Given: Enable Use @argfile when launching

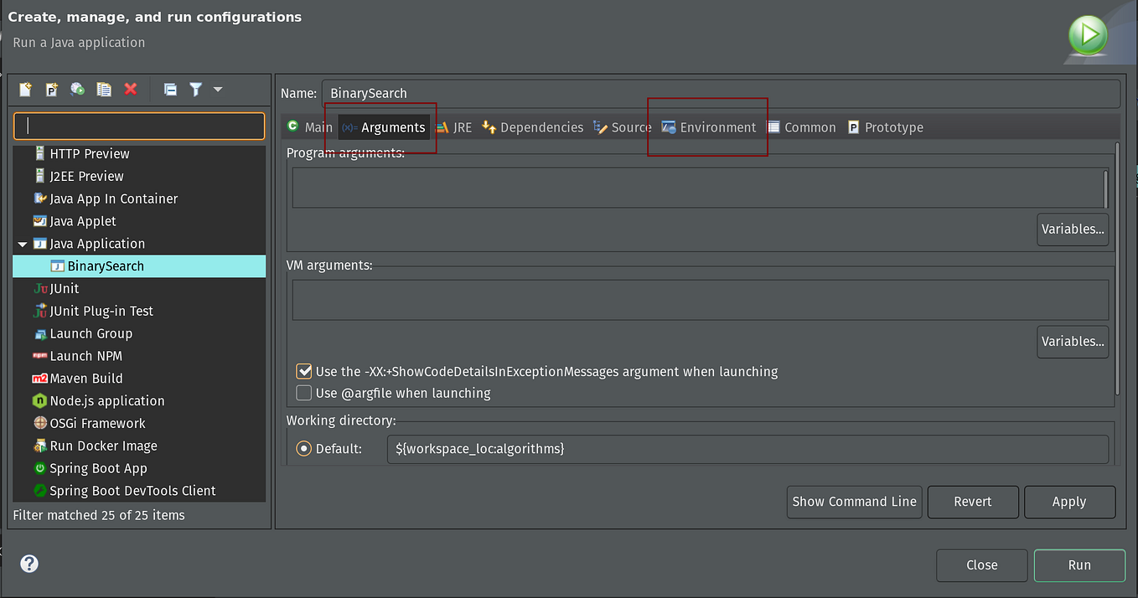Looking at the screenshot, I should pos(303,393).
